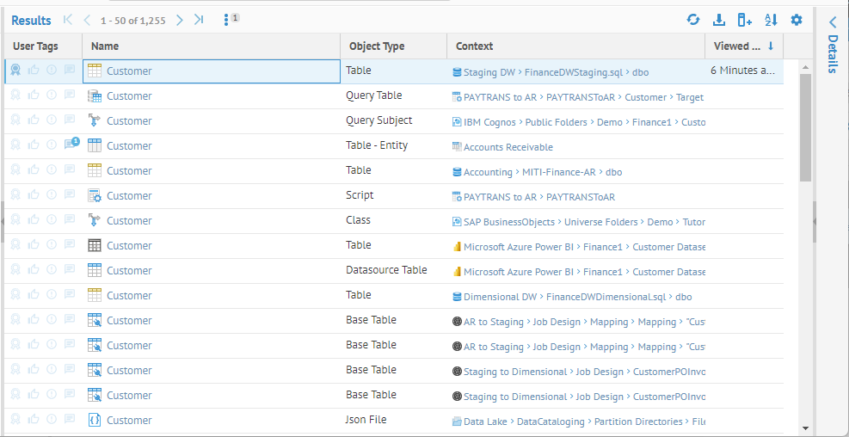Click the vertical scrollbar down arrow
Viewport: 849px width, 437px height.
(805, 428)
